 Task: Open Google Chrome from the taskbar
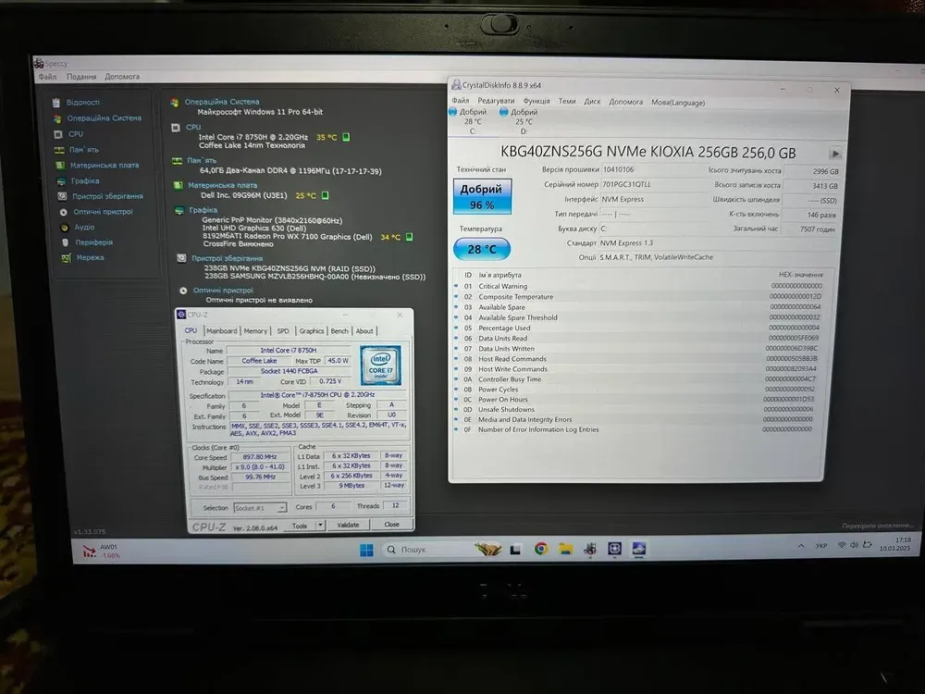tap(541, 550)
